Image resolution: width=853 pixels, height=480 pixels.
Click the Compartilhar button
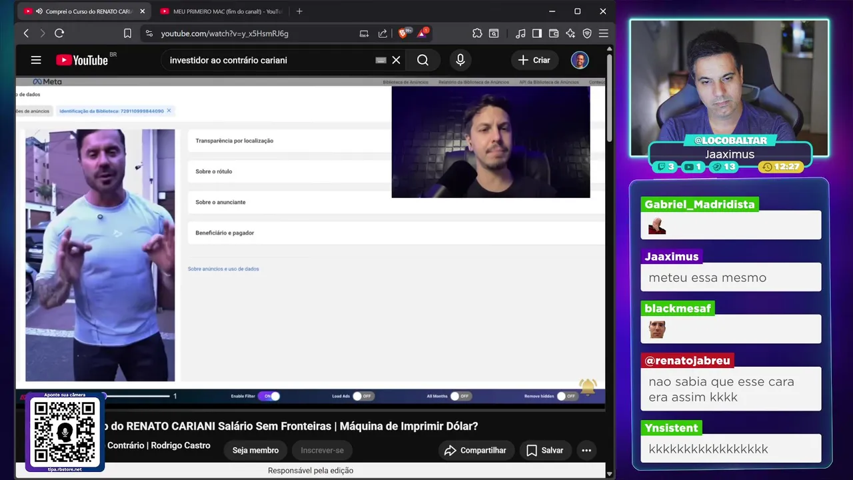[x=476, y=451]
